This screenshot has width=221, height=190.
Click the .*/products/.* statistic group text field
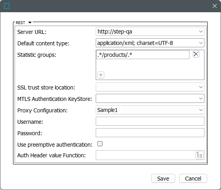[143, 55]
